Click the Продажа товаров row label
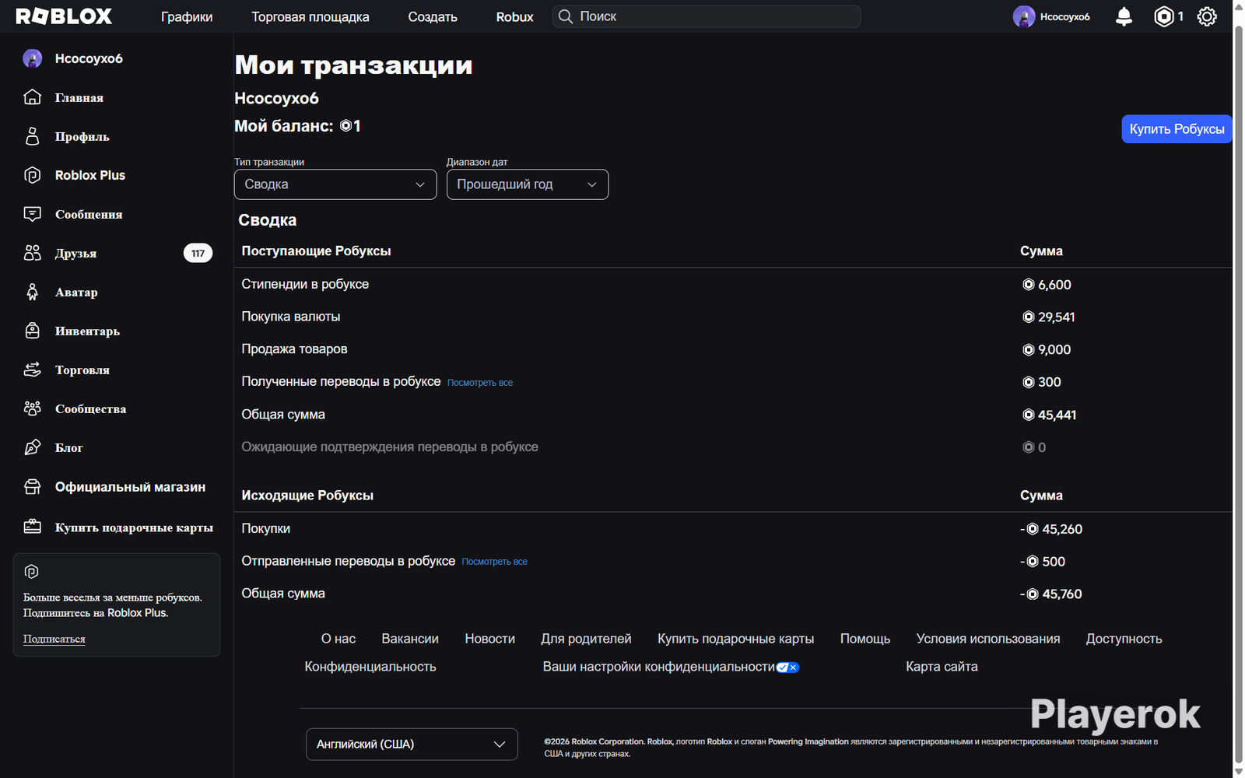Screen dimensions: 1245x778 [x=294, y=349]
